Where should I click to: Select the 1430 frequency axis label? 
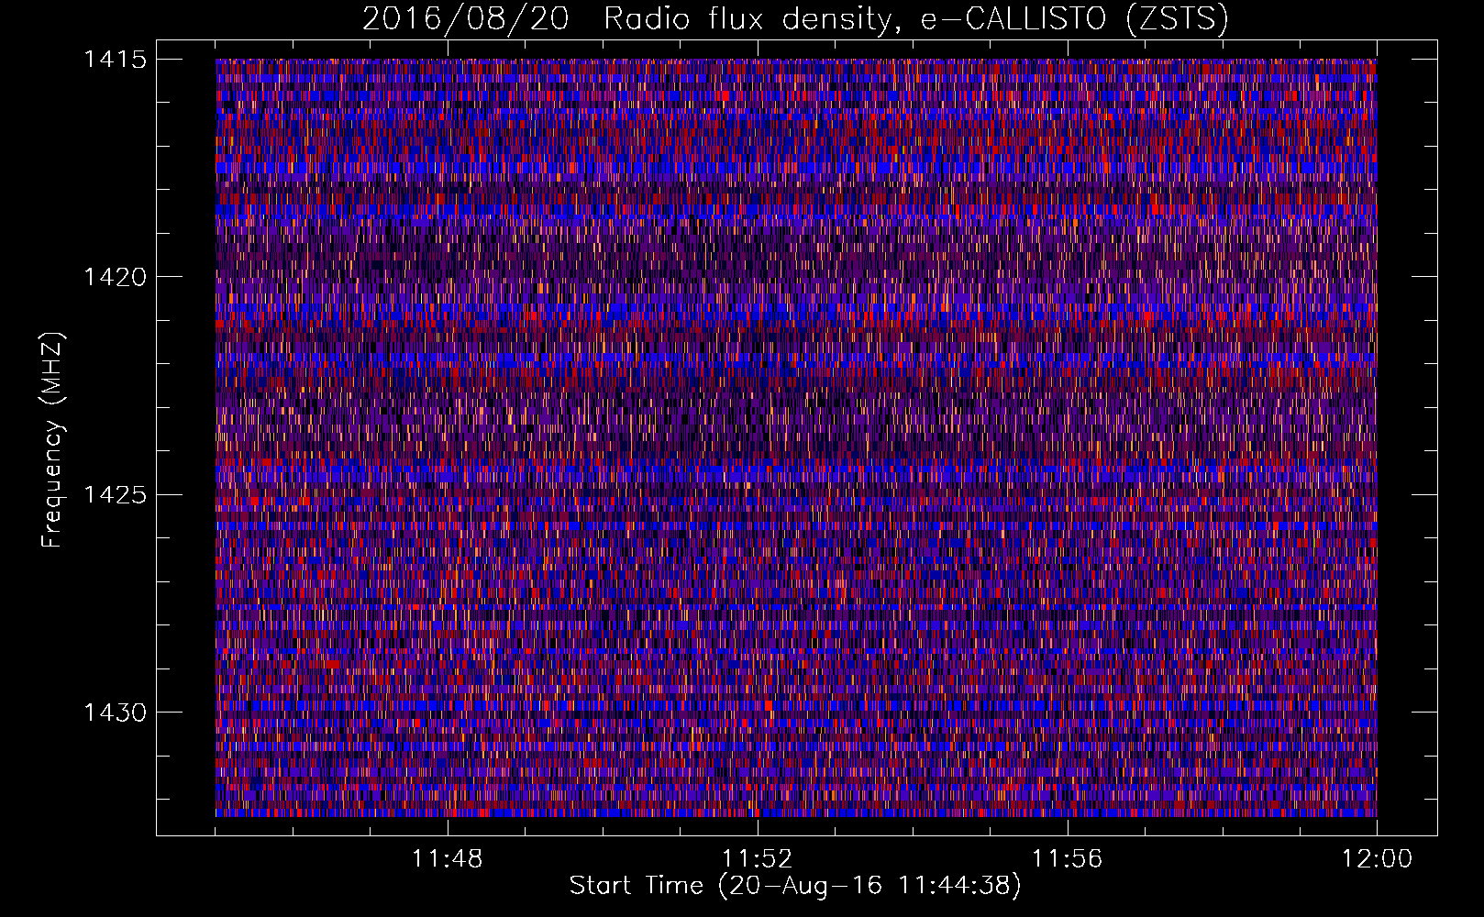[115, 713]
